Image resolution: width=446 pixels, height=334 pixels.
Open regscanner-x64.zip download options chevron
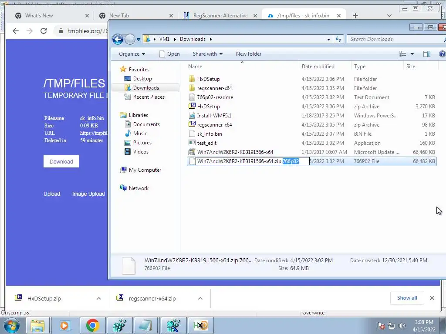tap(200, 298)
